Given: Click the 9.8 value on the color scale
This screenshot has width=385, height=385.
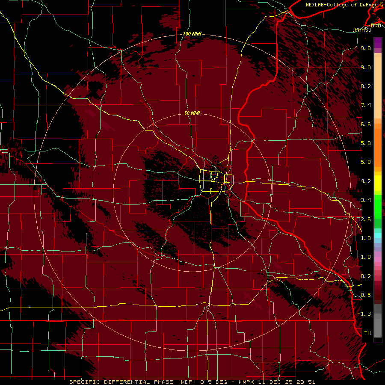Looking at the screenshot, I should pos(366,48).
